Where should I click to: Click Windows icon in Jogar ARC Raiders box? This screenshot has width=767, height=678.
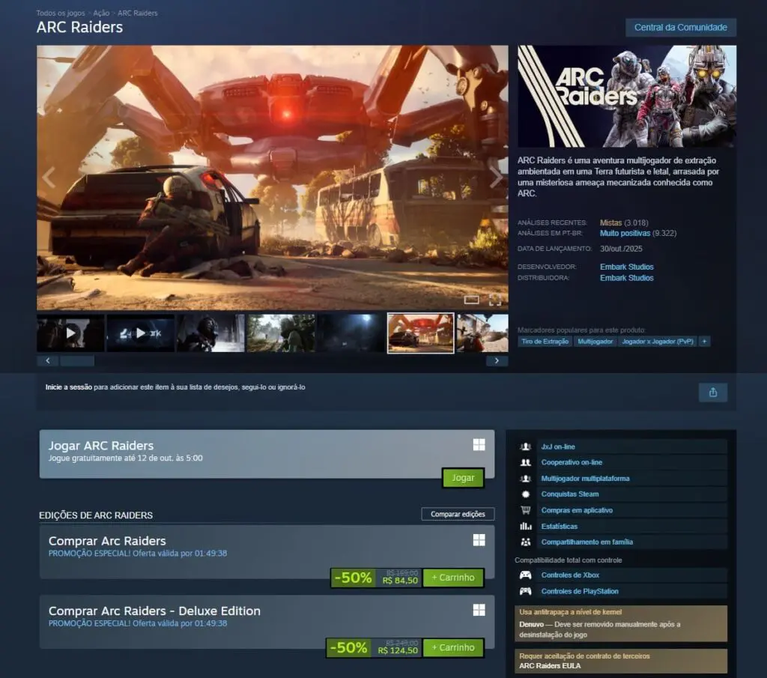(x=479, y=445)
